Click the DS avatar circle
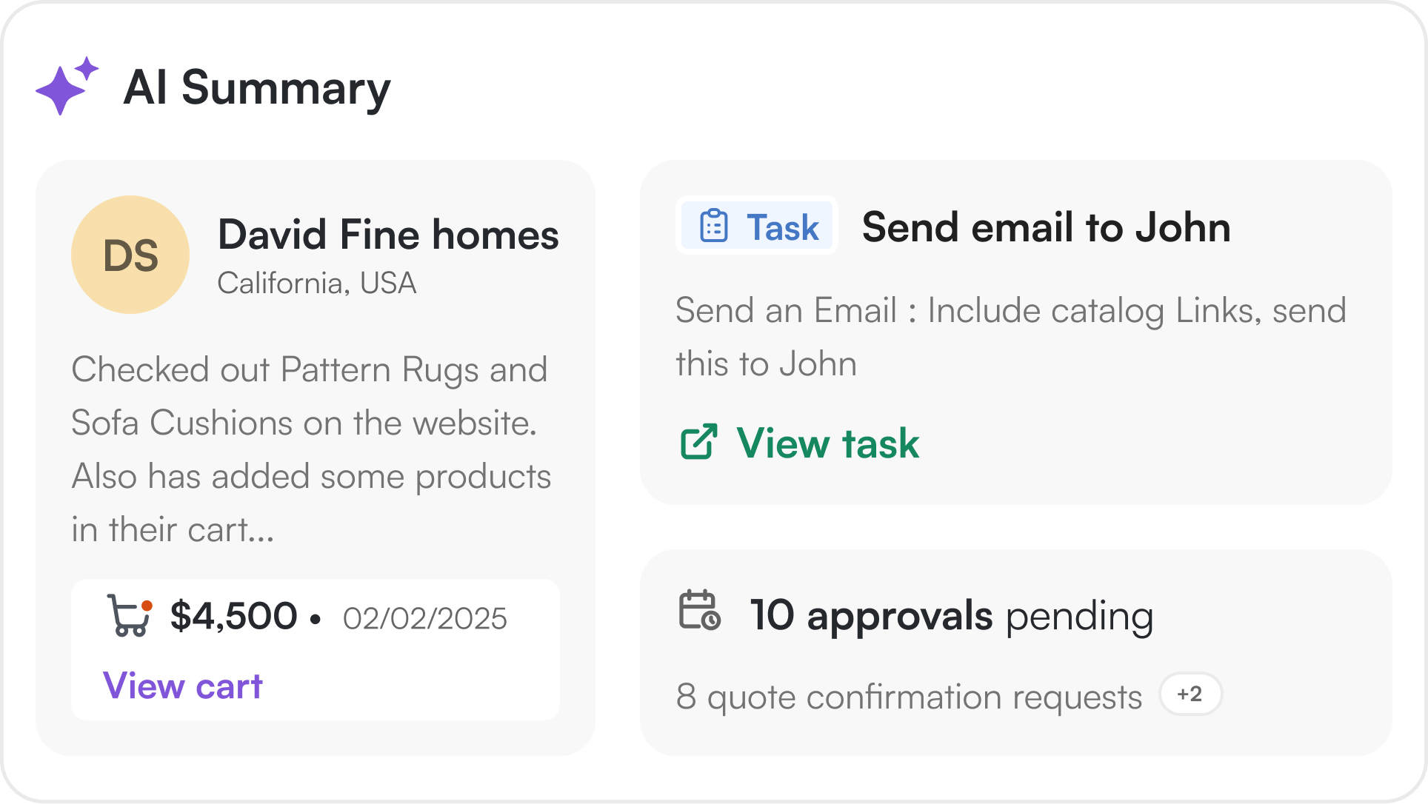 point(130,255)
